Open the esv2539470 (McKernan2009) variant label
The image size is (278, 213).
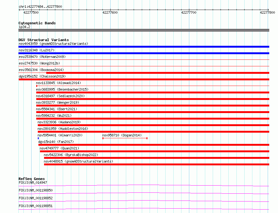(42, 57)
